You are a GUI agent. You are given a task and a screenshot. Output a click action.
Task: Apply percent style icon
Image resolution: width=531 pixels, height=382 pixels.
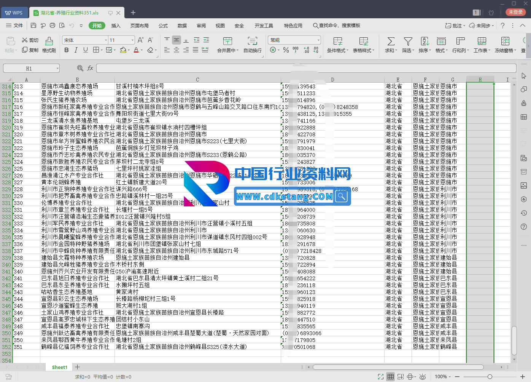tap(286, 50)
